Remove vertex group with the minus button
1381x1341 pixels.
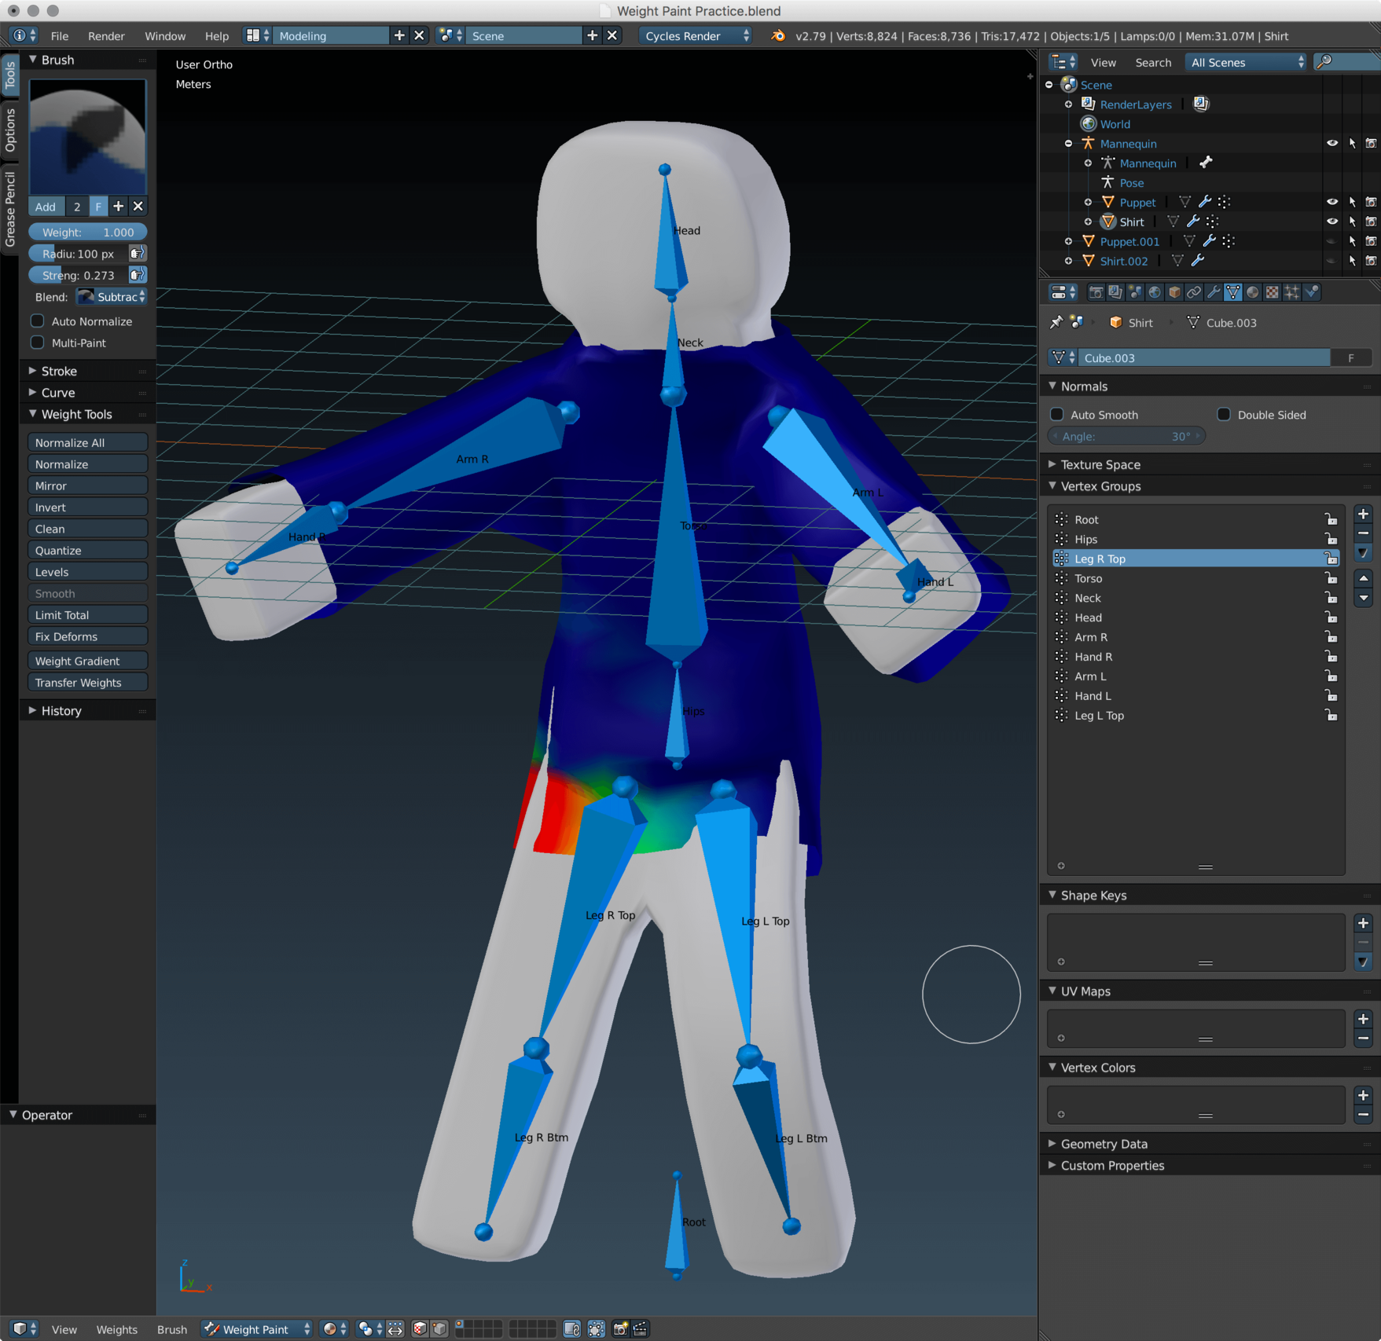tap(1364, 533)
